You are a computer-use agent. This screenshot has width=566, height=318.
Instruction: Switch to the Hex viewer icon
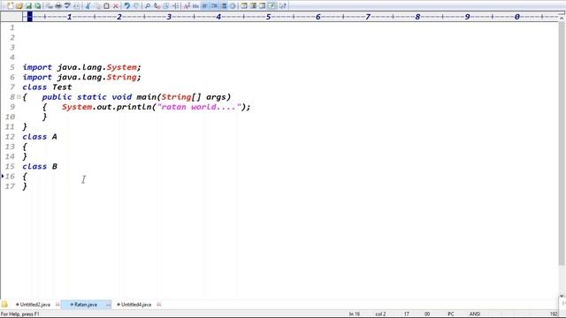coord(195,6)
